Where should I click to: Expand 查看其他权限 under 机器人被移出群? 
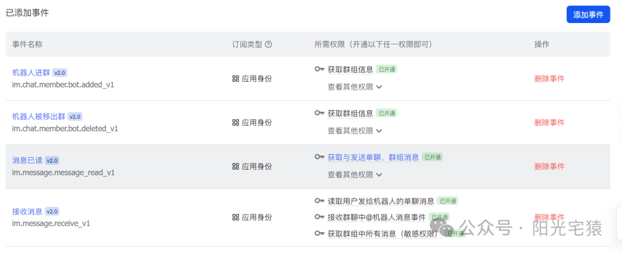click(355, 131)
